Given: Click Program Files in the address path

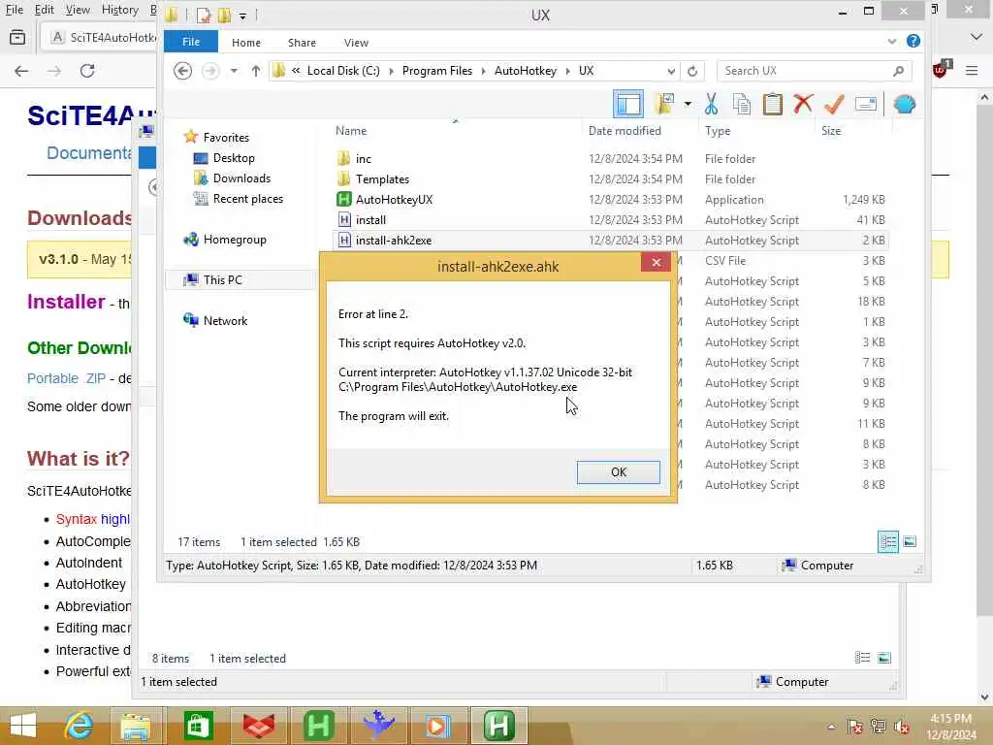Looking at the screenshot, I should pos(437,71).
